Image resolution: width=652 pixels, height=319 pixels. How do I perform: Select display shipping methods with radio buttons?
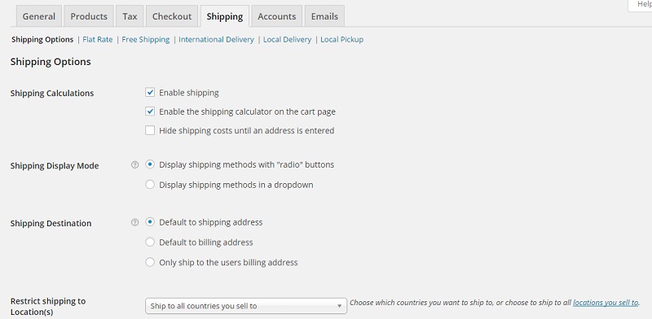click(150, 164)
